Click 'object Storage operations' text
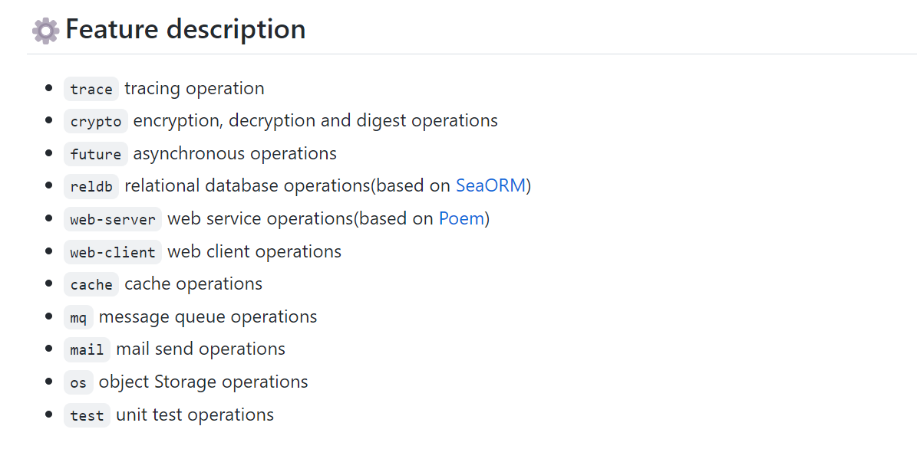This screenshot has width=917, height=449. click(203, 382)
